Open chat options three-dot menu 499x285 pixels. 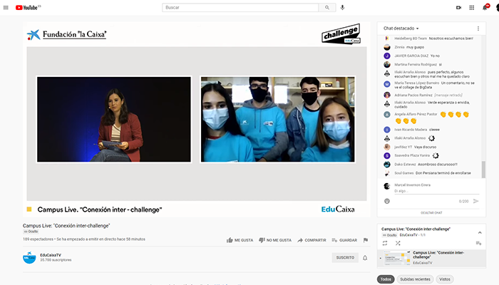[478, 28]
